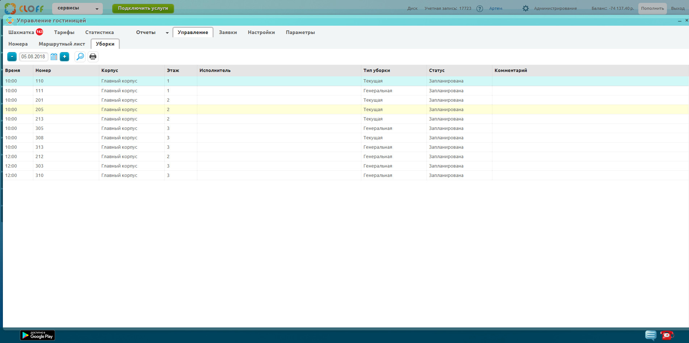This screenshot has width=689, height=343.
Task: Select room 212 row
Action: (346, 157)
